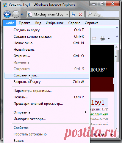Image resolution: width=122 pixels, height=143 pixels.
Task: Select Закрыть вкладку menu entry
Action: [46, 82]
